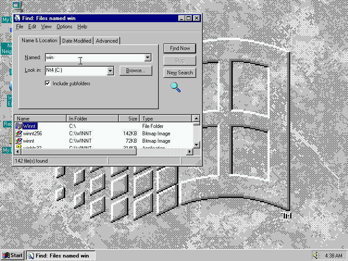
Task: Click the magnifying glass search icon
Action: pos(175,87)
